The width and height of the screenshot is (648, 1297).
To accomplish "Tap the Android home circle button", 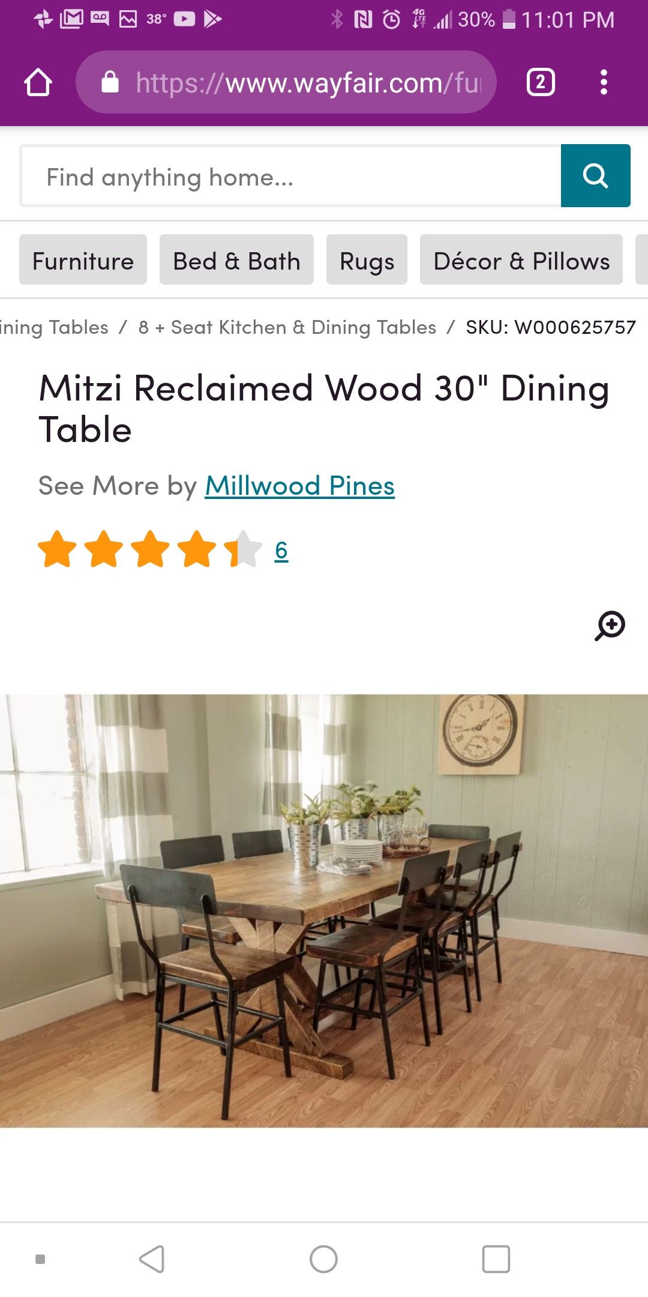I will pos(323,1259).
